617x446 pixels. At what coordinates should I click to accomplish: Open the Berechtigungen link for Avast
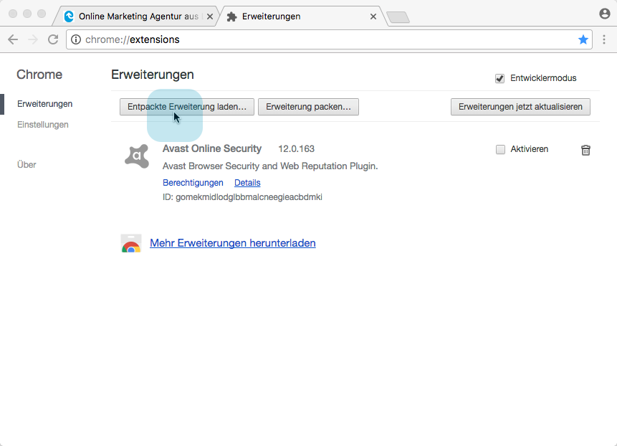tap(193, 183)
